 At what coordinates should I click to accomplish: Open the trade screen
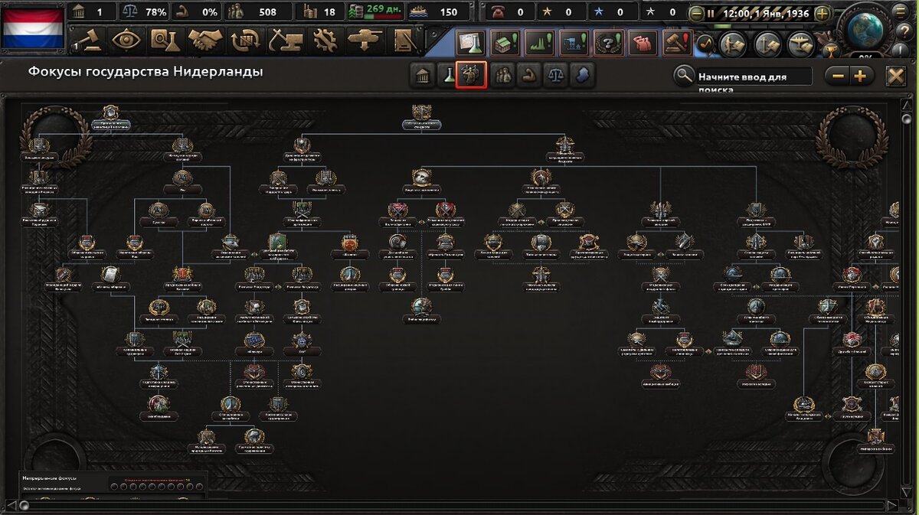[245, 39]
